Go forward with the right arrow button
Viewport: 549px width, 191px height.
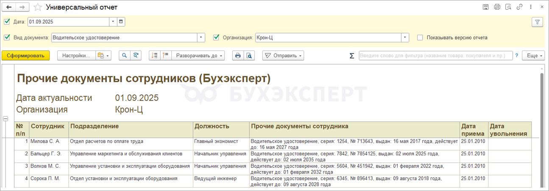tap(22, 7)
